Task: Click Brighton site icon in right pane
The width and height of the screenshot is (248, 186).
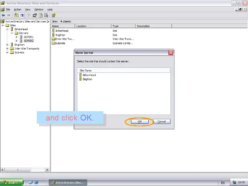Action: point(53,34)
